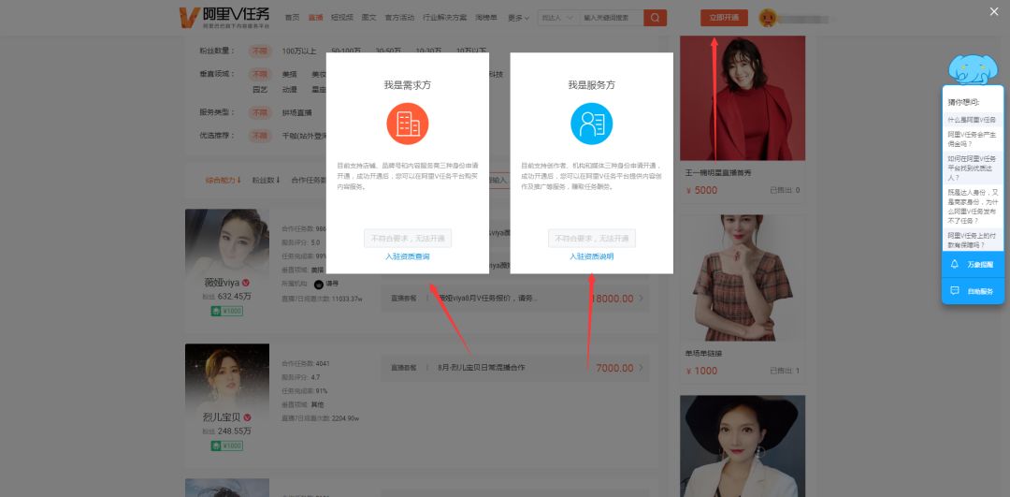Click the 自助服务 button
Image resolution: width=1010 pixels, height=497 pixels.
pyautogui.click(x=973, y=291)
